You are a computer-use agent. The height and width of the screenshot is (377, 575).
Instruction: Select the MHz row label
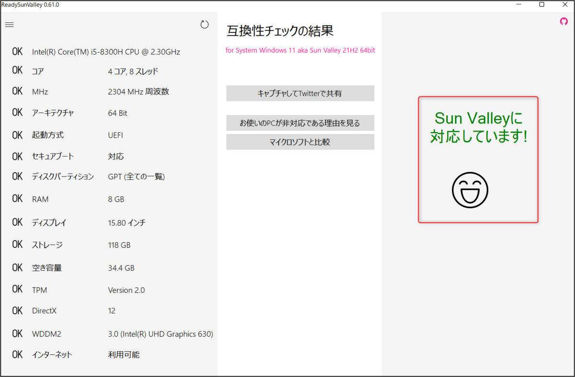tap(40, 92)
